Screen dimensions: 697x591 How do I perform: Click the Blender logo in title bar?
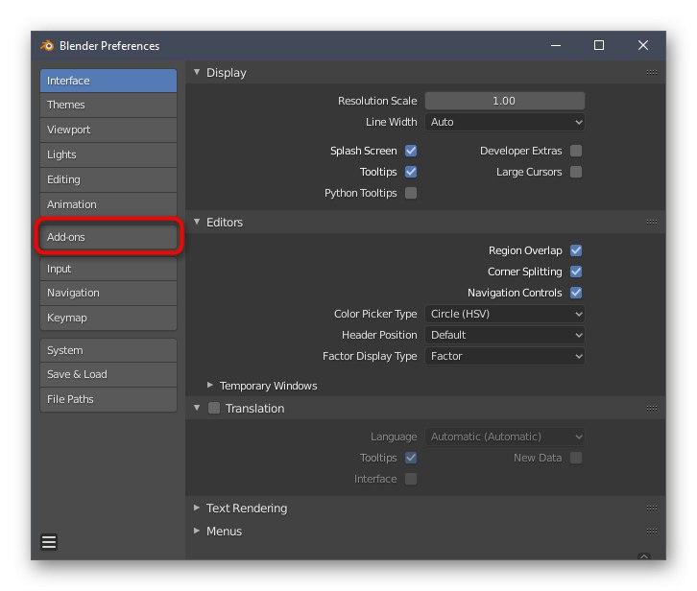(x=47, y=46)
